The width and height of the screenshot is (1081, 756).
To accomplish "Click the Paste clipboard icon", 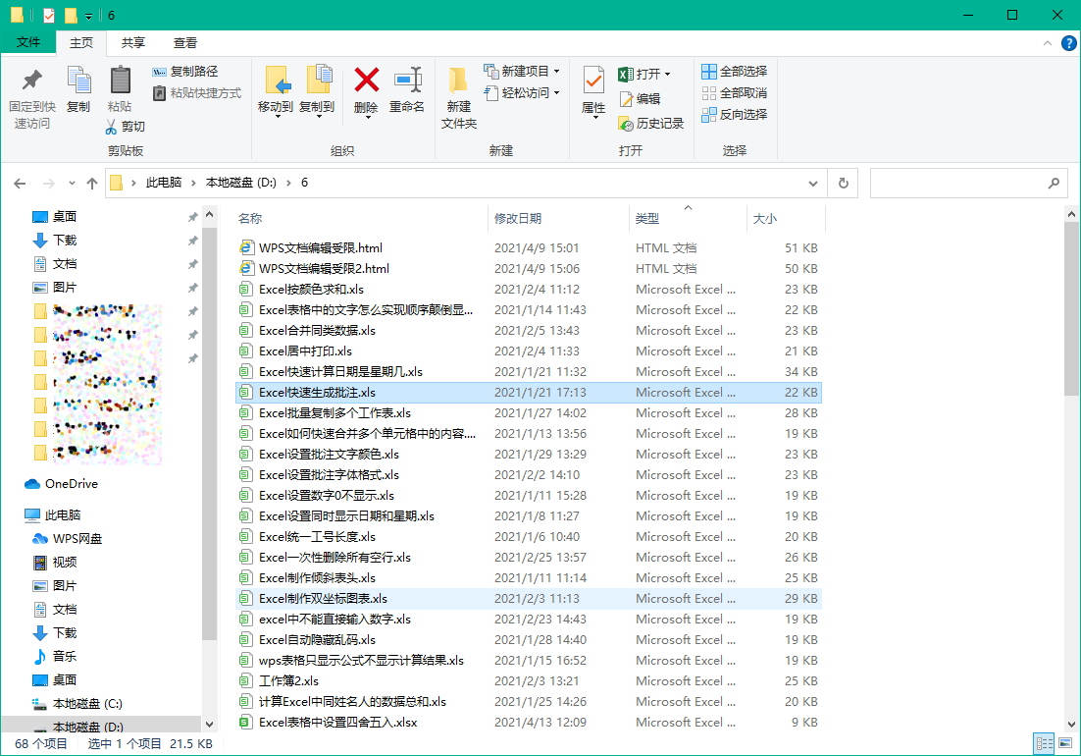I will click(x=120, y=81).
